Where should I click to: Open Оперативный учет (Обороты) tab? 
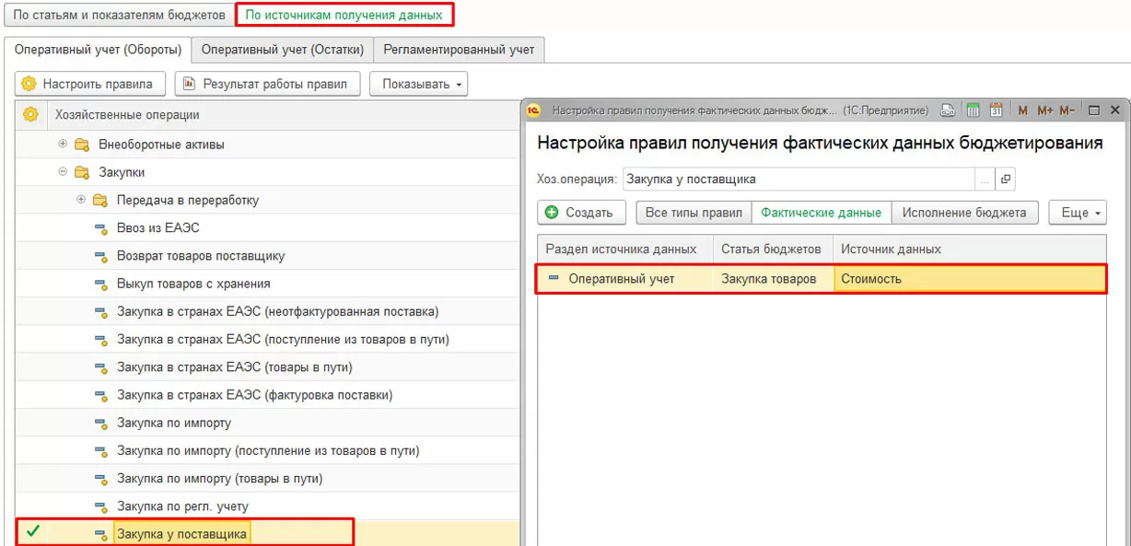click(97, 50)
